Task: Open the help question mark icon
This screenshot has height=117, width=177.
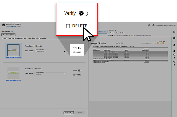Action: [x=153, y=25]
